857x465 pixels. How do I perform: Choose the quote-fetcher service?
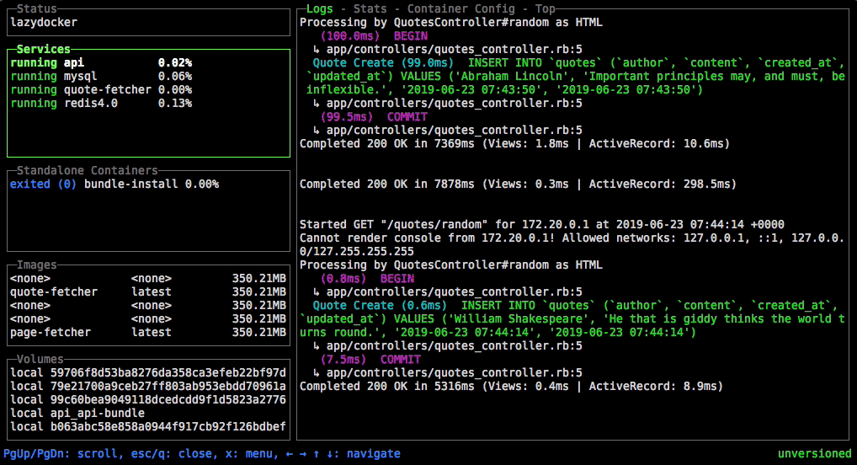click(x=101, y=90)
